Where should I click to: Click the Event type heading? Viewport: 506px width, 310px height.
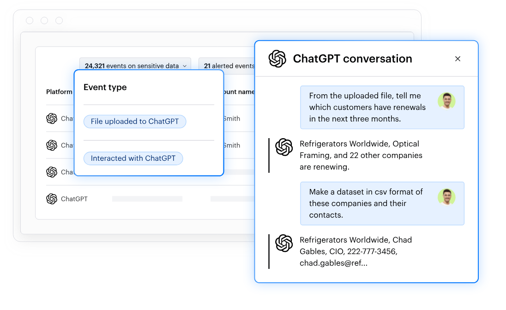pos(105,87)
